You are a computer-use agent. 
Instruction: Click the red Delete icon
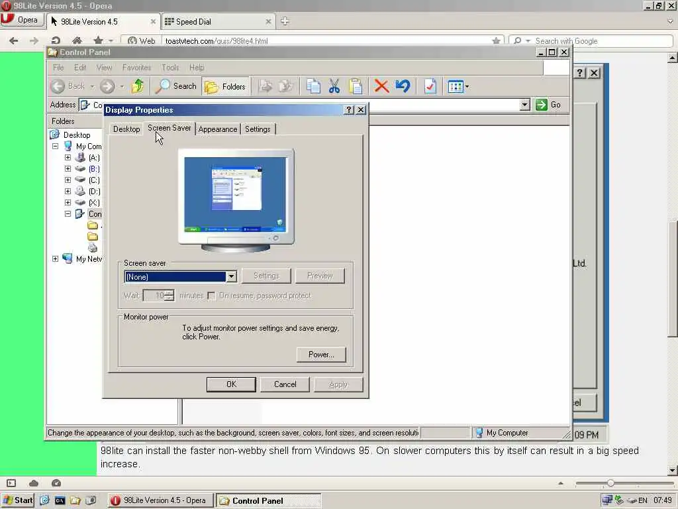pyautogui.click(x=381, y=86)
